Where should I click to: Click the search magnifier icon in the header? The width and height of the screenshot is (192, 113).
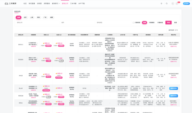point(167,4)
